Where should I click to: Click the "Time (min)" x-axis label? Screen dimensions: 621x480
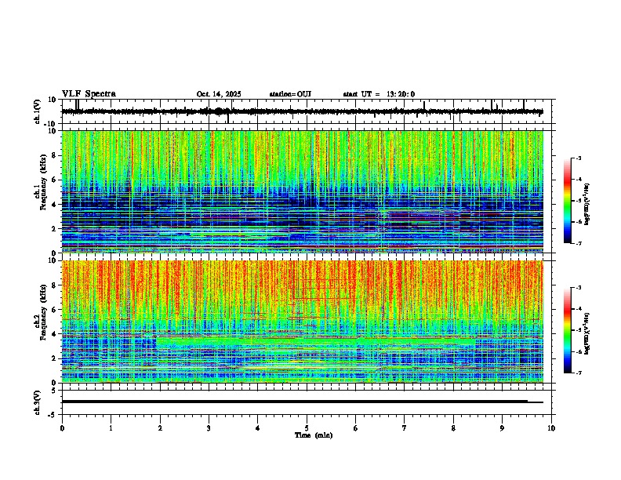(x=314, y=435)
